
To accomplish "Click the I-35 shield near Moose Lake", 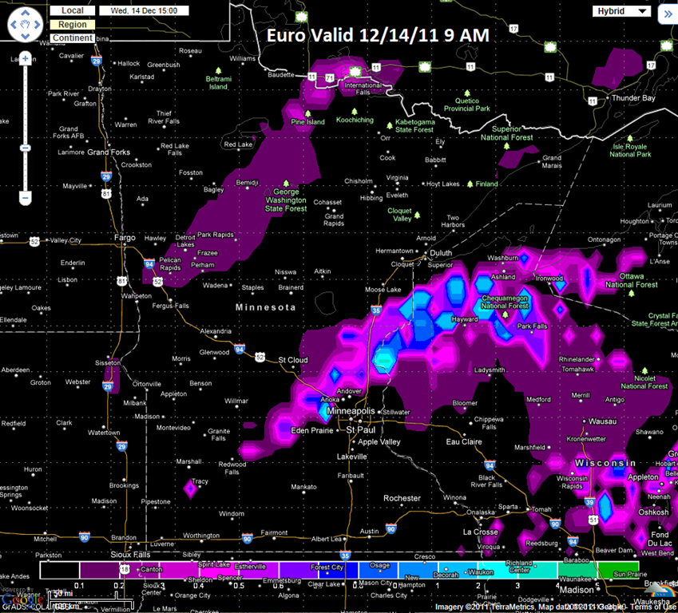I will coord(376,310).
